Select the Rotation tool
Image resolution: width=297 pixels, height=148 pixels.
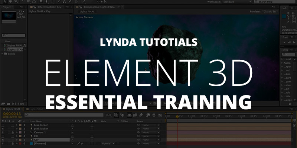coord(23,1)
